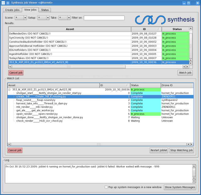Click Cancel Job in the Watch List
This screenshot has height=195, width=201.
click(15, 150)
